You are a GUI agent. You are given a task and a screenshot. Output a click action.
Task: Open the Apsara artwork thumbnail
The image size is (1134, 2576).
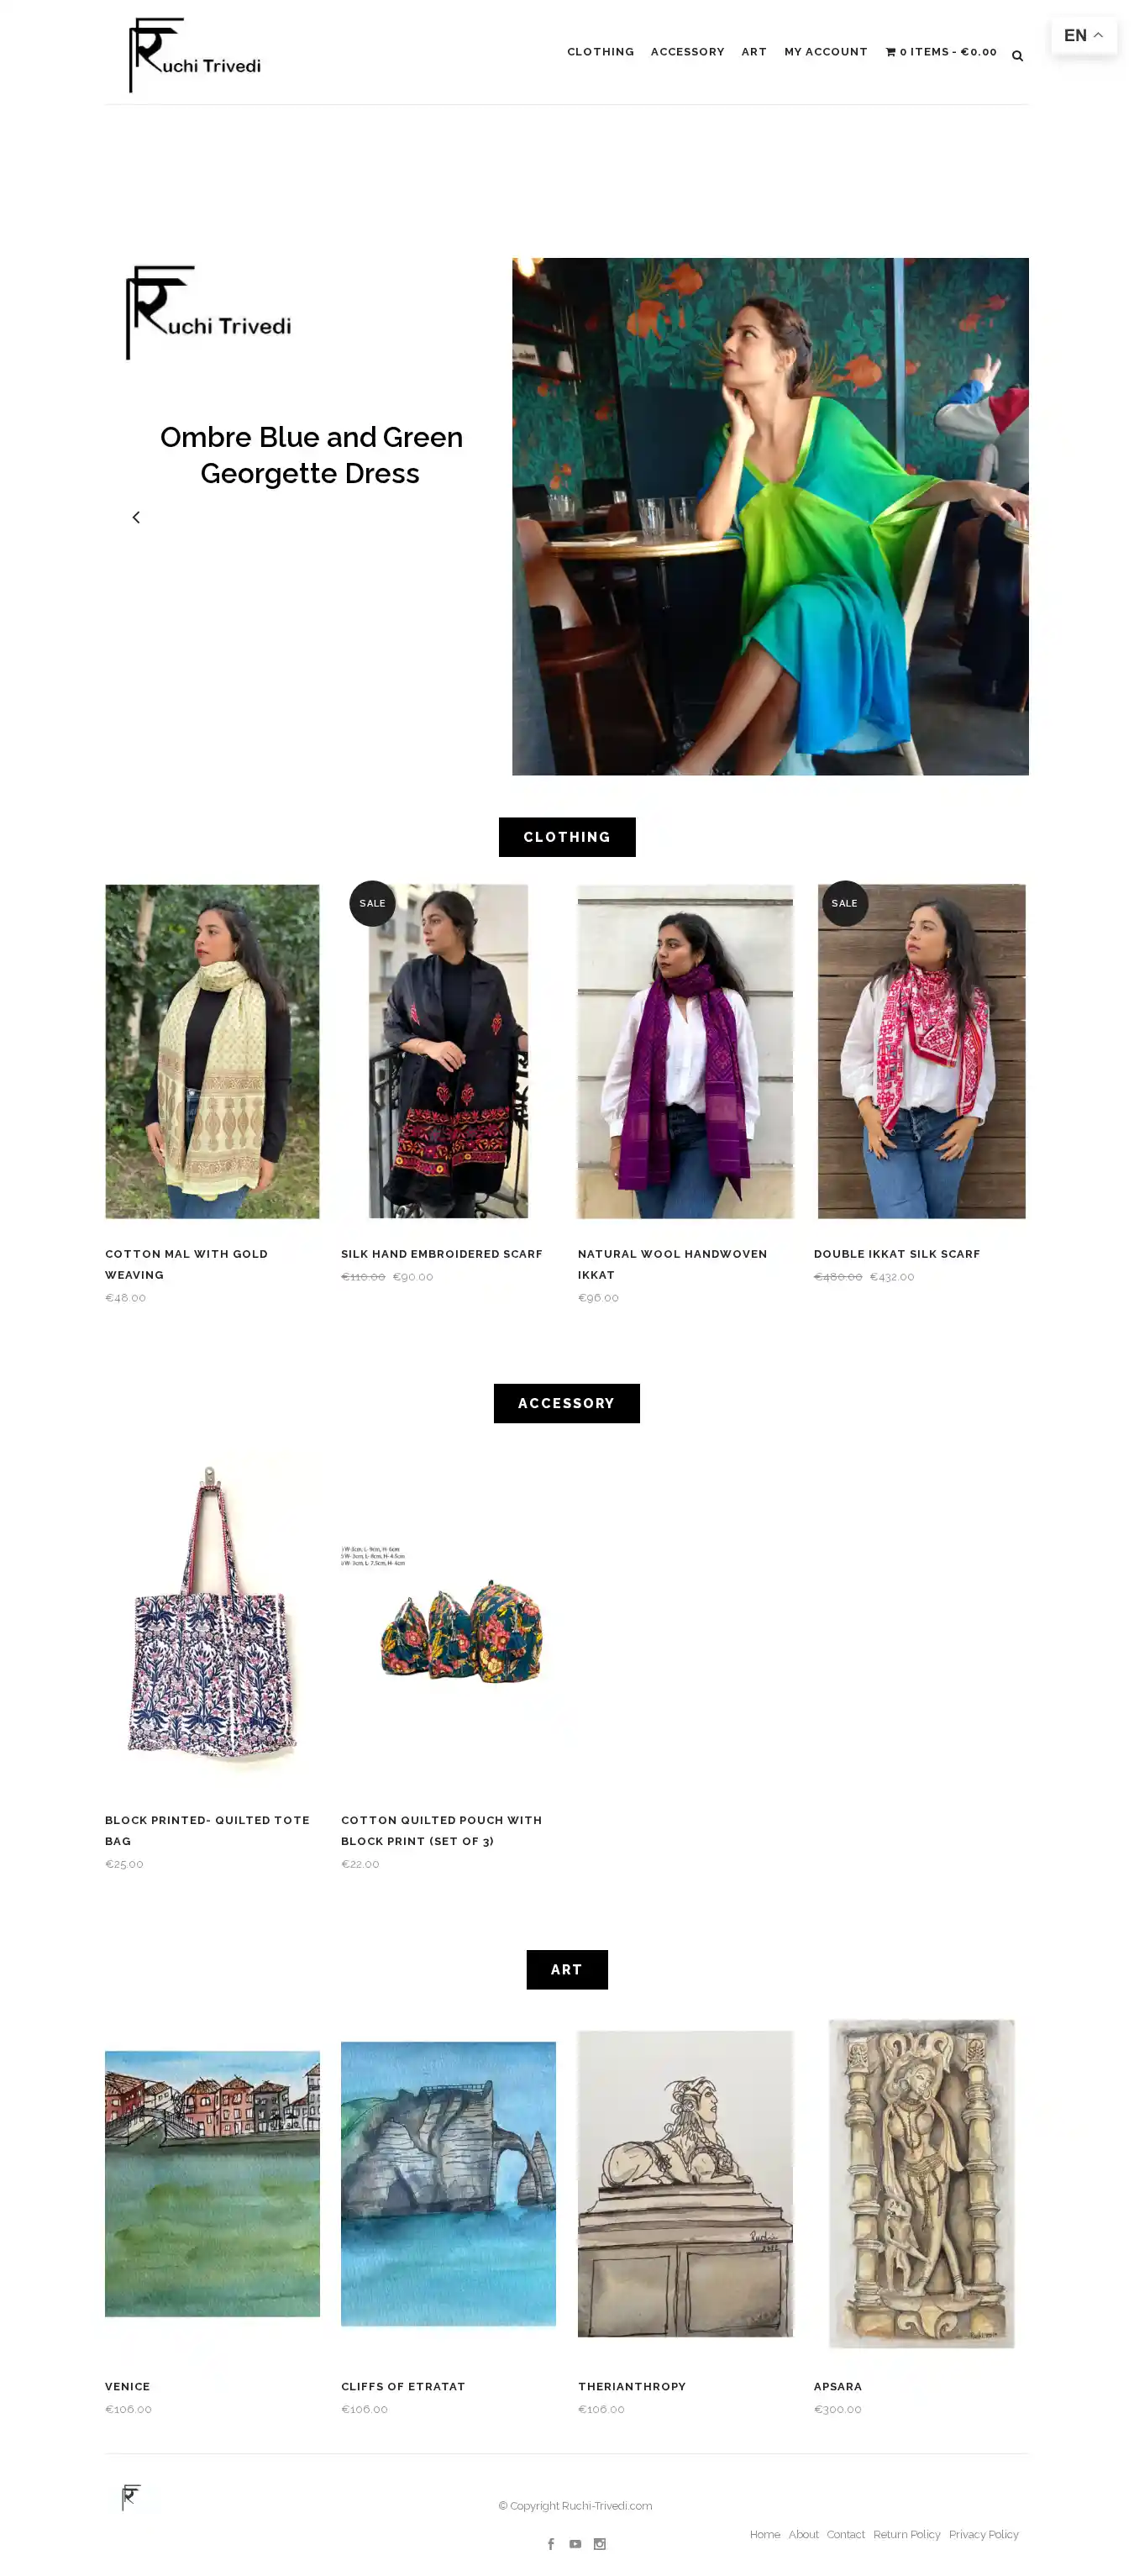coord(921,2183)
